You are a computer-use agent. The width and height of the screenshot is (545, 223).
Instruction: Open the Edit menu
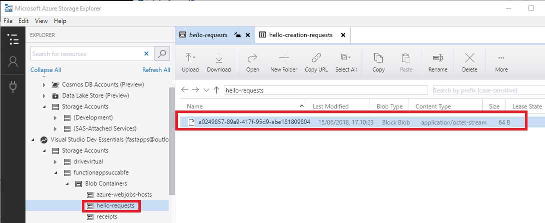point(23,21)
